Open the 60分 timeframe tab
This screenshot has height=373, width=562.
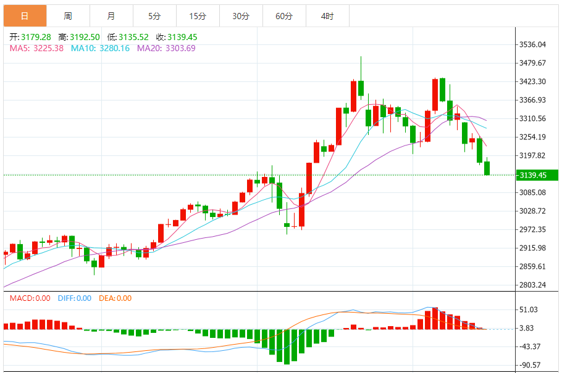tap(284, 16)
